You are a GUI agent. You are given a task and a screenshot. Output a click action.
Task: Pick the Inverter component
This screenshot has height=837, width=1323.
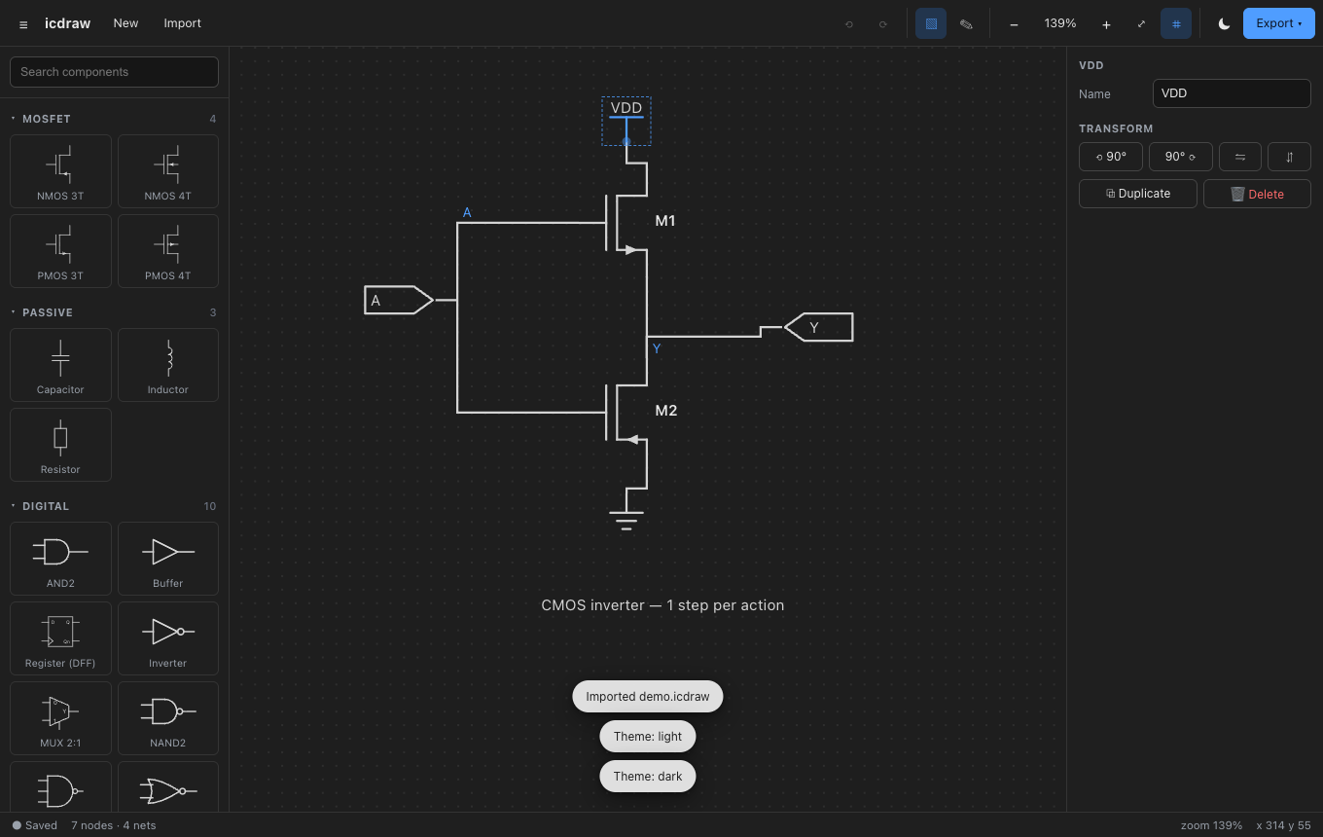(x=168, y=638)
